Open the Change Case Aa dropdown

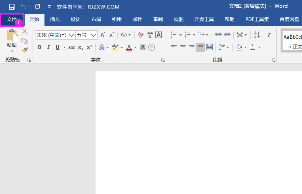[126, 35]
